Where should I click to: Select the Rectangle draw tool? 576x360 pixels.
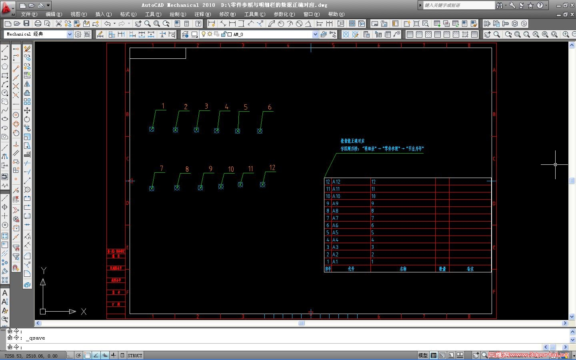pyautogui.click(x=5, y=75)
